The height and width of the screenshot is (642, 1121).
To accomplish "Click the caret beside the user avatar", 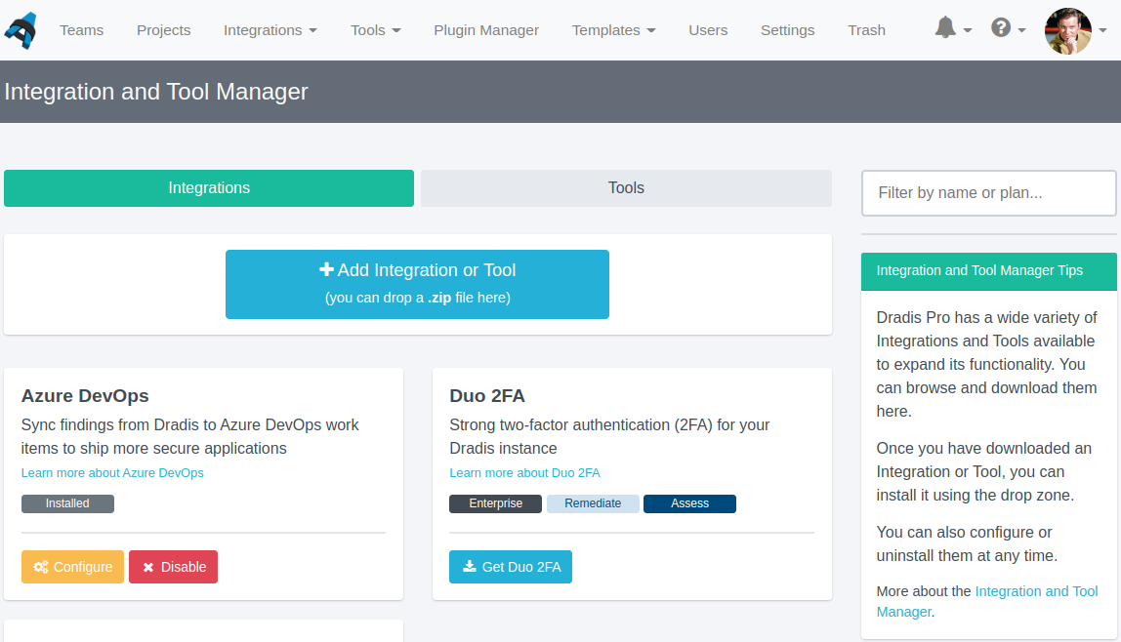I will tap(1102, 30).
